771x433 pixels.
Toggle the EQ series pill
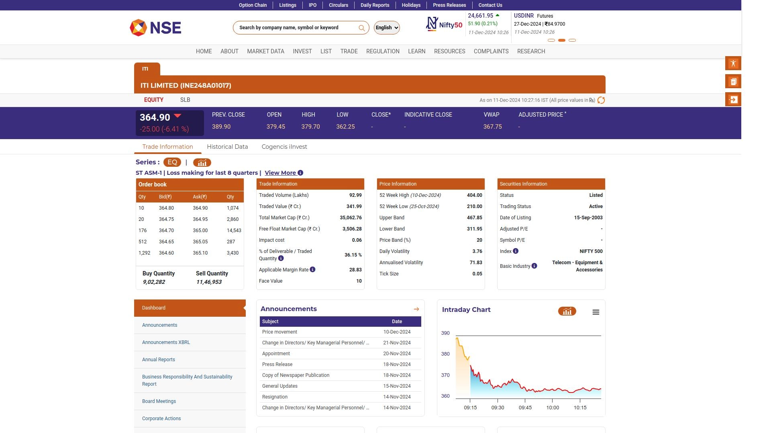pyautogui.click(x=172, y=162)
